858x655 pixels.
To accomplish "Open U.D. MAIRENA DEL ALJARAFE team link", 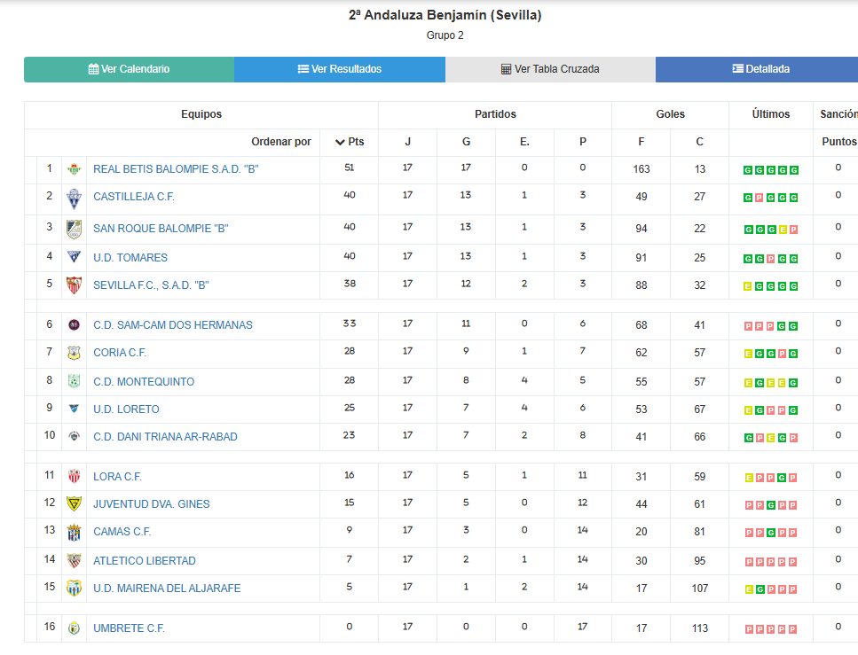I will [x=167, y=588].
